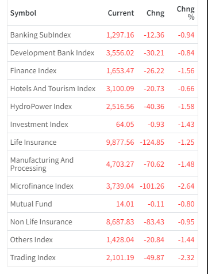Viewport: 208px width, 274px height.
Task: Select Manufacturing And Processing index
Action: 102,164
